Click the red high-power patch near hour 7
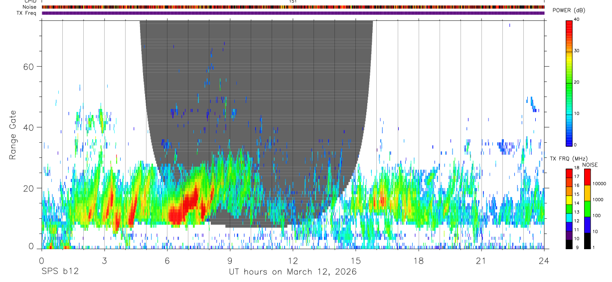The height and width of the screenshot is (282, 612). [185, 206]
